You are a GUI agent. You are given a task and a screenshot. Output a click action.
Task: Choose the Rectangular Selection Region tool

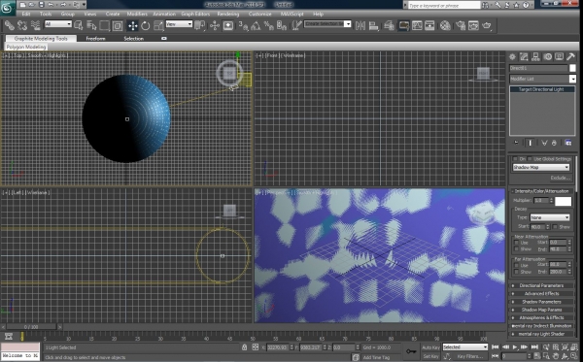pos(105,25)
